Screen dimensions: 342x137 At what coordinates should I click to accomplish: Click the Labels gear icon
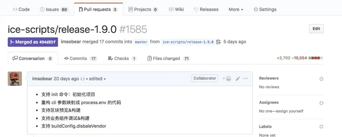(x=321, y=127)
